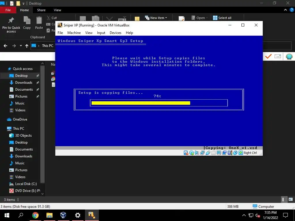Image resolution: width=295 pixels, height=221 pixels.
Task: Collapse the Explorer ribbon with the chevron
Action: tap(285, 10)
